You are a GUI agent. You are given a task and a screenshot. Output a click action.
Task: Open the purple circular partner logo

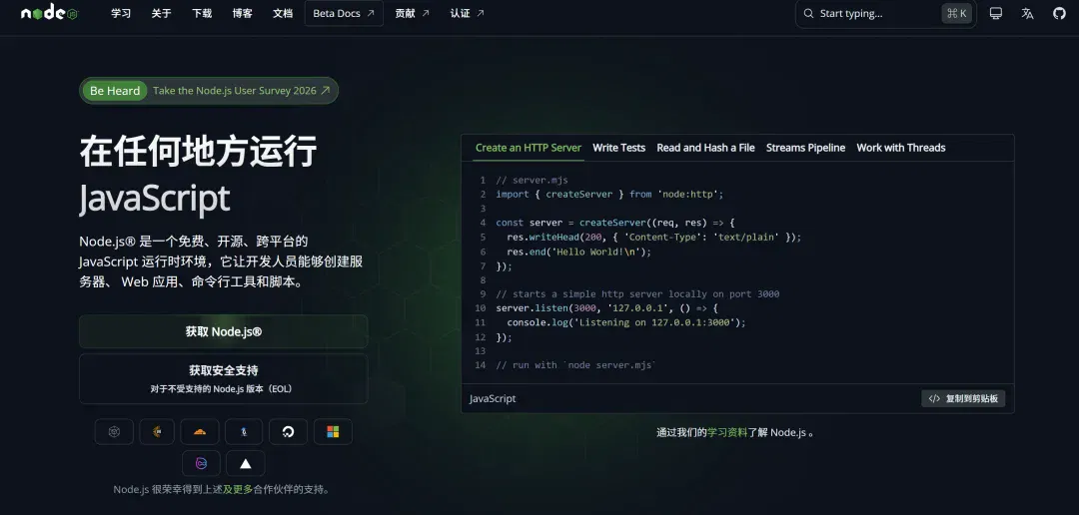tap(201, 463)
